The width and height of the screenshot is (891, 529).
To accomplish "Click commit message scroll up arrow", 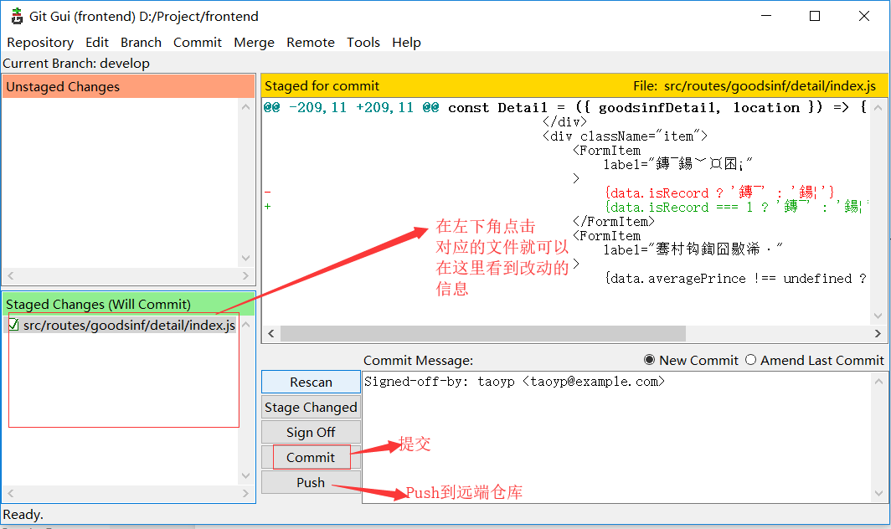I will point(879,382).
